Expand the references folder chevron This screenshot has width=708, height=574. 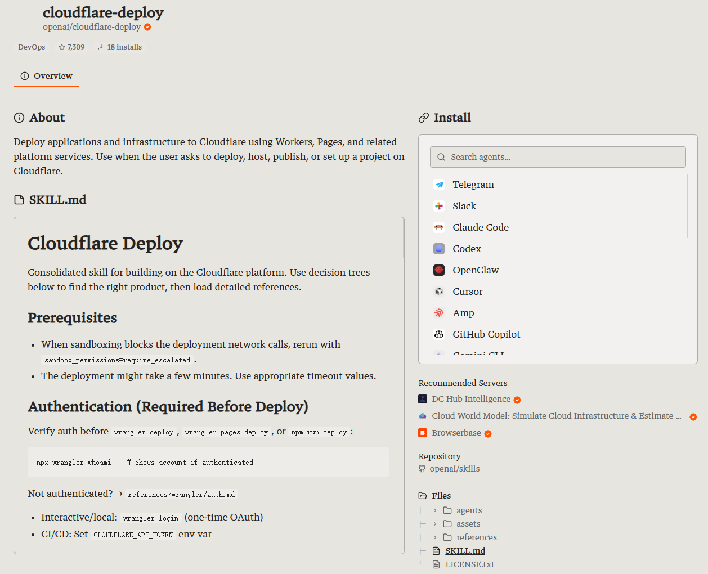point(435,537)
